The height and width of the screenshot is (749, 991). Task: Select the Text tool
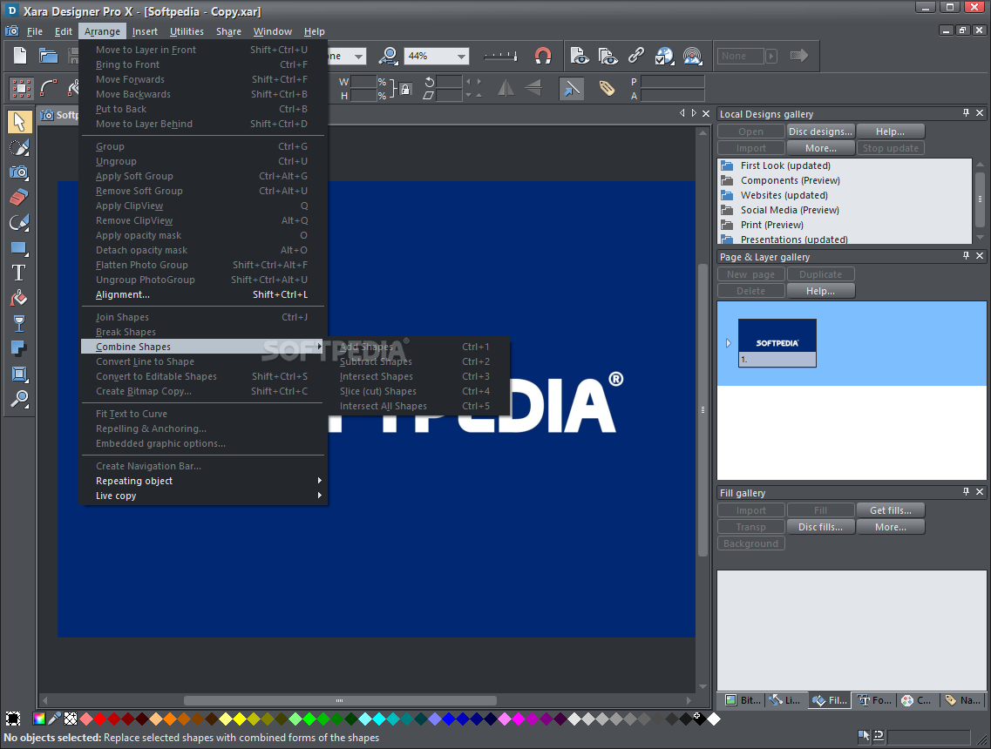coord(19,273)
